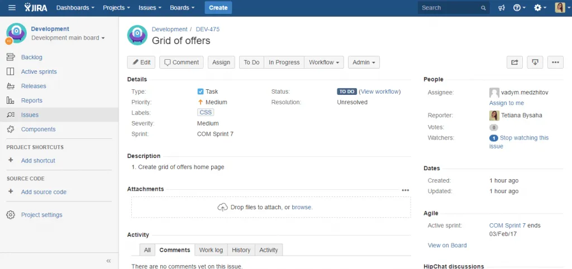The height and width of the screenshot is (269, 572).
Task: Click the Tetiana Bysaha reporter avatar
Action: point(494,116)
